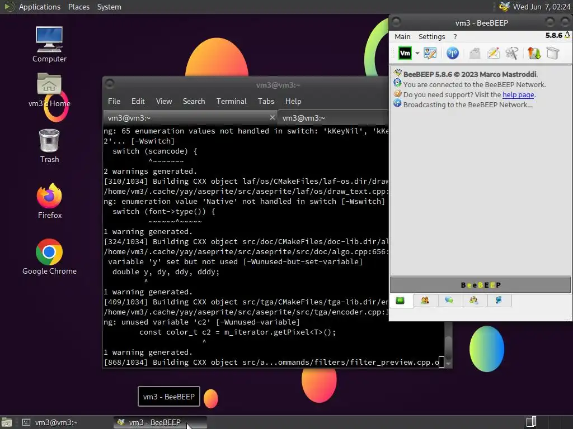Switch to the blue scroll history tab
Image resolution: width=573 pixels, height=429 pixels.
[x=499, y=301]
